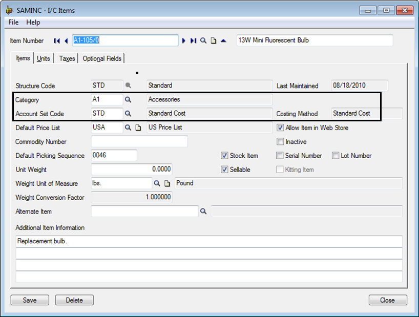Viewport: 419px width, 317px height.
Task: Click the fourth Additional Item Information line
Action: (209, 277)
